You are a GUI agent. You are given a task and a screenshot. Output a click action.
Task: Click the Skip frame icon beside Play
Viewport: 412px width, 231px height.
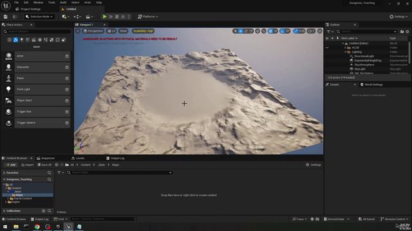(x=111, y=17)
